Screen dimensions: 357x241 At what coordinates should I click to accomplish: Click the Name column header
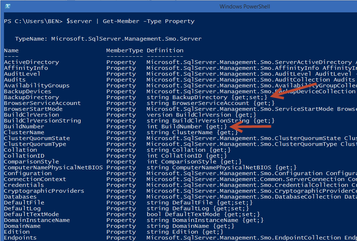11,50
